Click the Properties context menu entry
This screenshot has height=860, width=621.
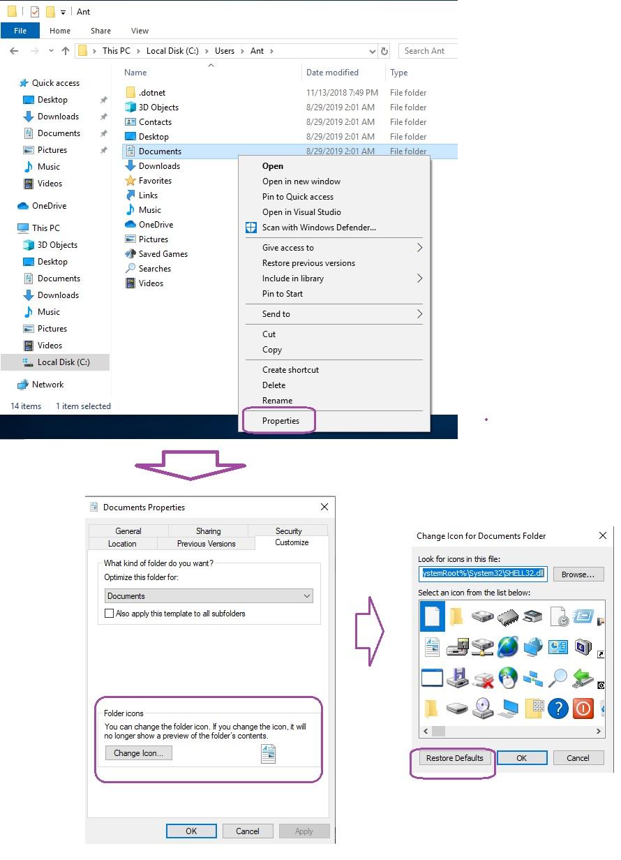click(x=280, y=421)
